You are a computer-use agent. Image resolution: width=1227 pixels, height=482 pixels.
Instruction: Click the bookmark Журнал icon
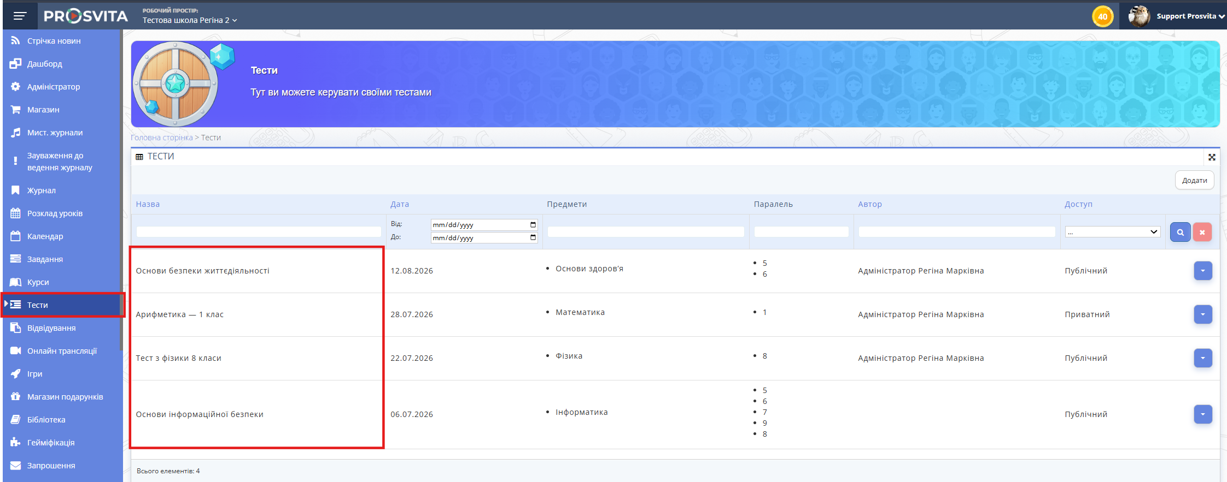point(15,190)
